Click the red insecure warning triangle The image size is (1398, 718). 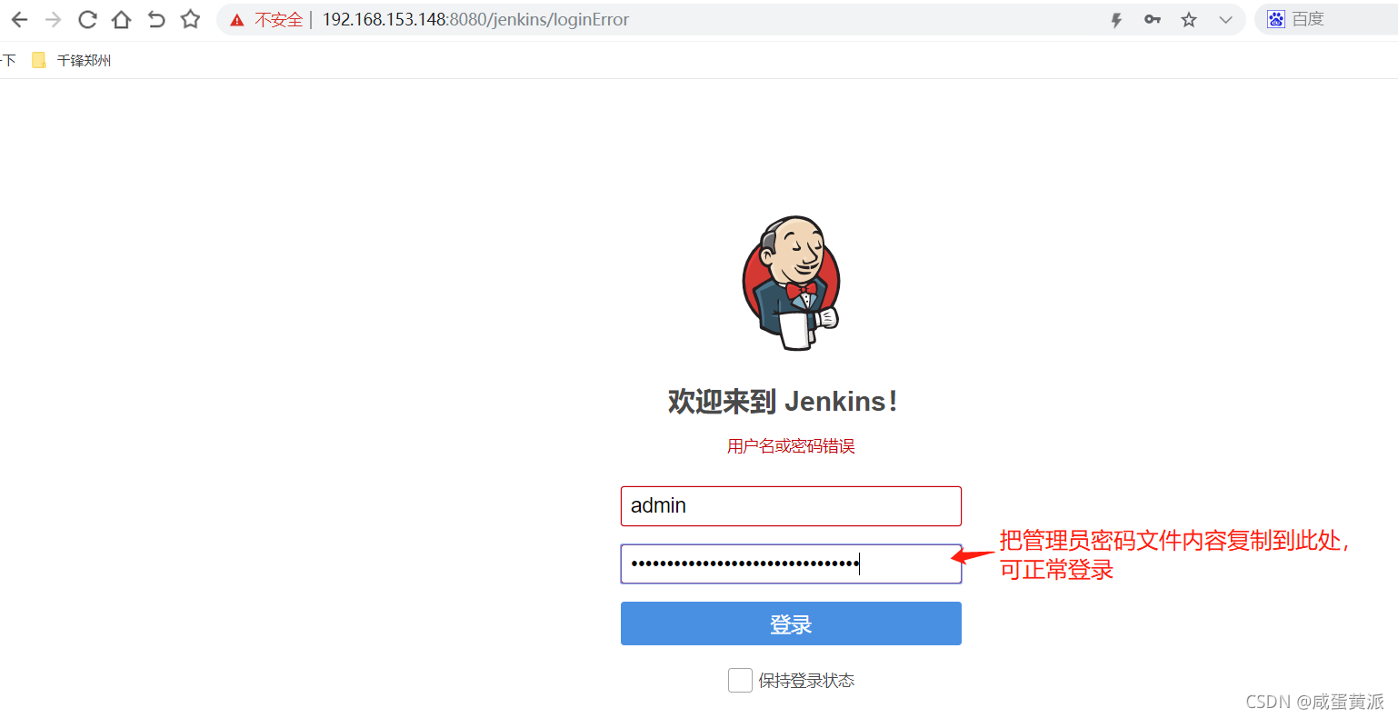(237, 20)
